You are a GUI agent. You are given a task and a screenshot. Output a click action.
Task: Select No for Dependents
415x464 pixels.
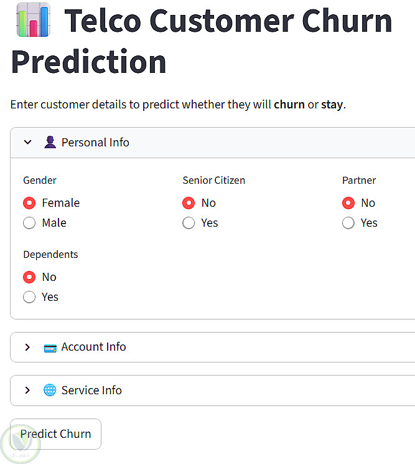[29, 277]
